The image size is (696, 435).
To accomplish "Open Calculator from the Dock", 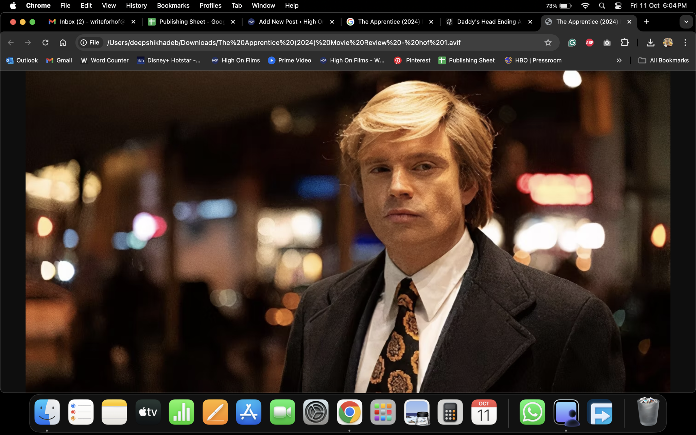I will (450, 412).
